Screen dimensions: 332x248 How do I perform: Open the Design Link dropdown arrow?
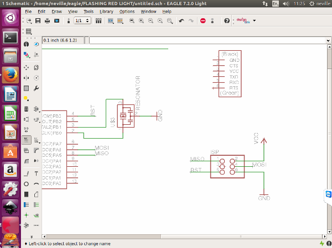[254, 21]
